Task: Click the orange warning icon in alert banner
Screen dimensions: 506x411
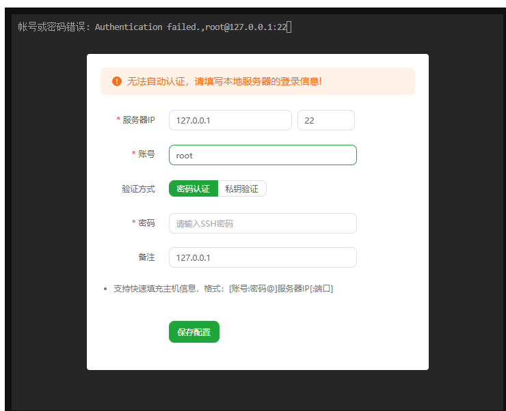Action: click(x=117, y=81)
